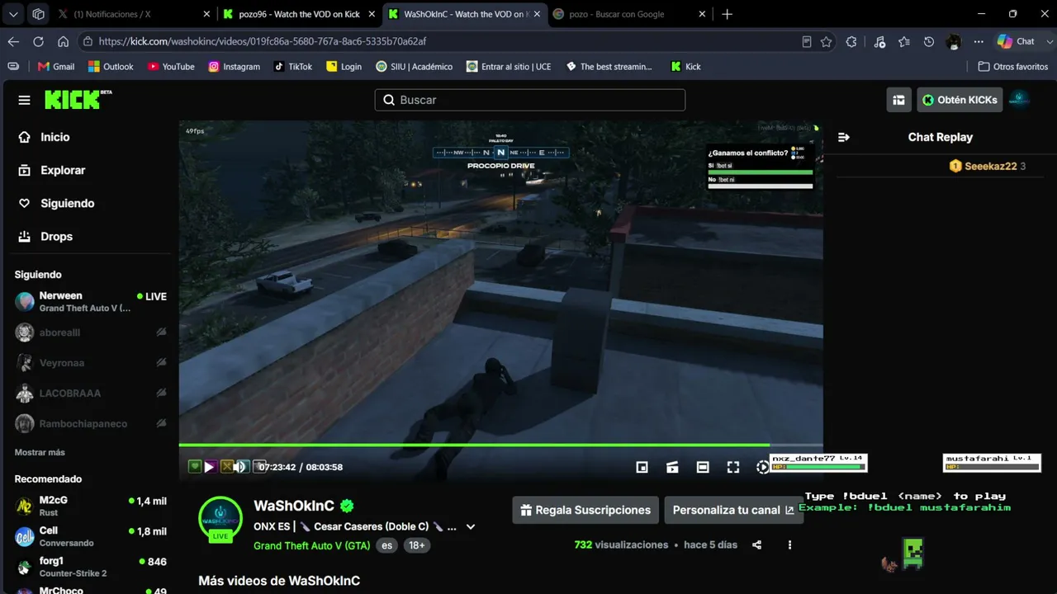
Task: Open the tab search dropdown arrow
Action: coord(13,14)
